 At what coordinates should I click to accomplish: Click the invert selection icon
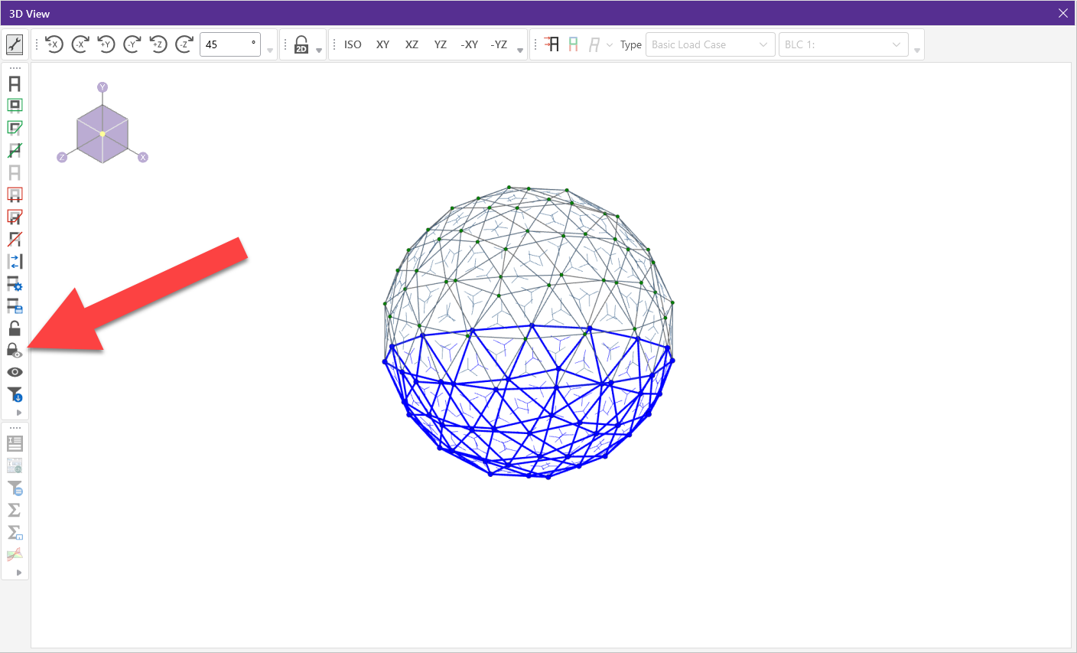click(15, 262)
